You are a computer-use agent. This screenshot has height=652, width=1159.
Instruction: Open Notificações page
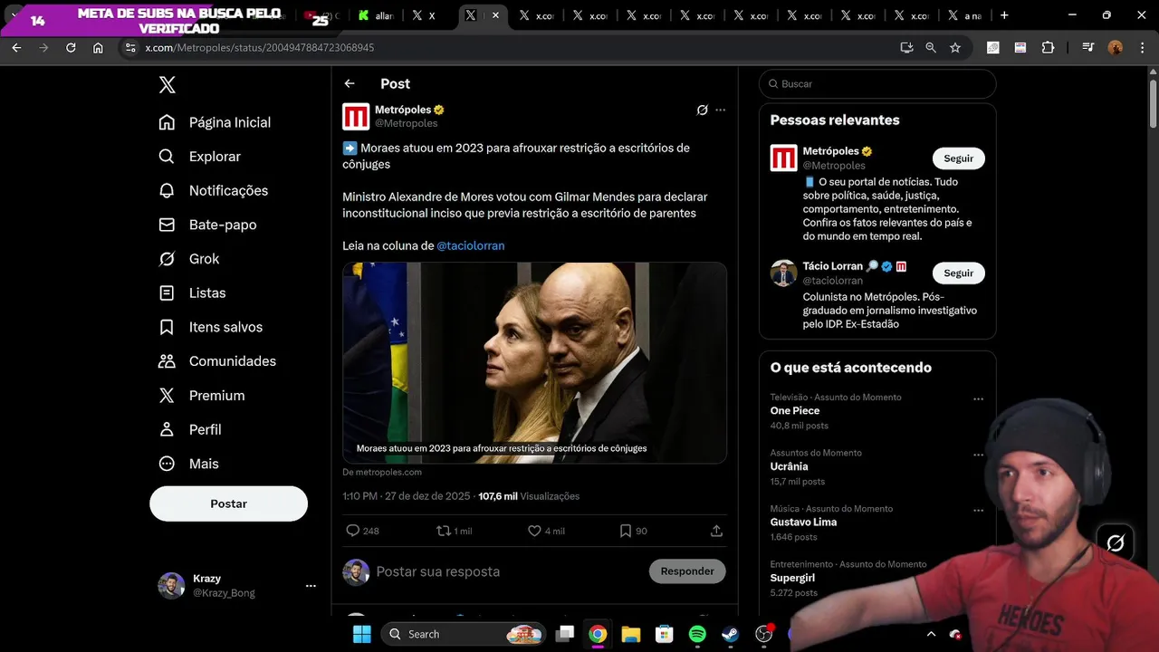(214, 191)
